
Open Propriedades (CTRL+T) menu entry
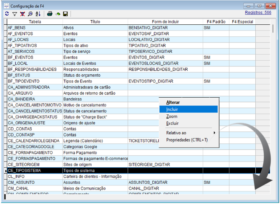click(187, 140)
